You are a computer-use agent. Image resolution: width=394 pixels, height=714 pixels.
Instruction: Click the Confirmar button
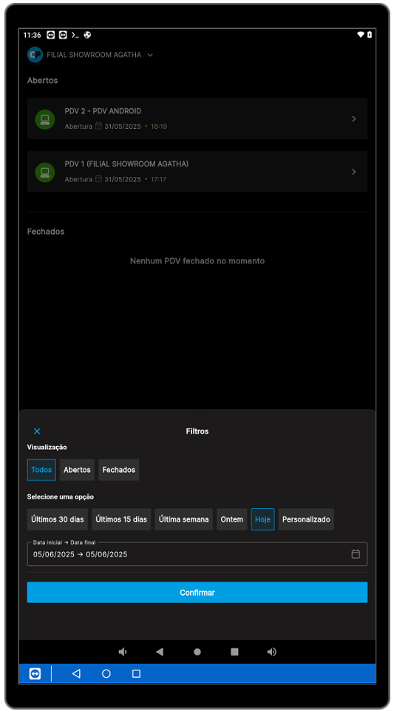[197, 593]
